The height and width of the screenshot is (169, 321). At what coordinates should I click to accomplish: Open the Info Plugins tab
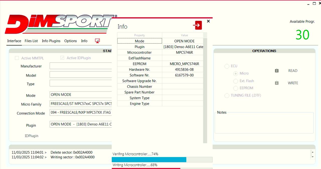pyautogui.click(x=51, y=41)
